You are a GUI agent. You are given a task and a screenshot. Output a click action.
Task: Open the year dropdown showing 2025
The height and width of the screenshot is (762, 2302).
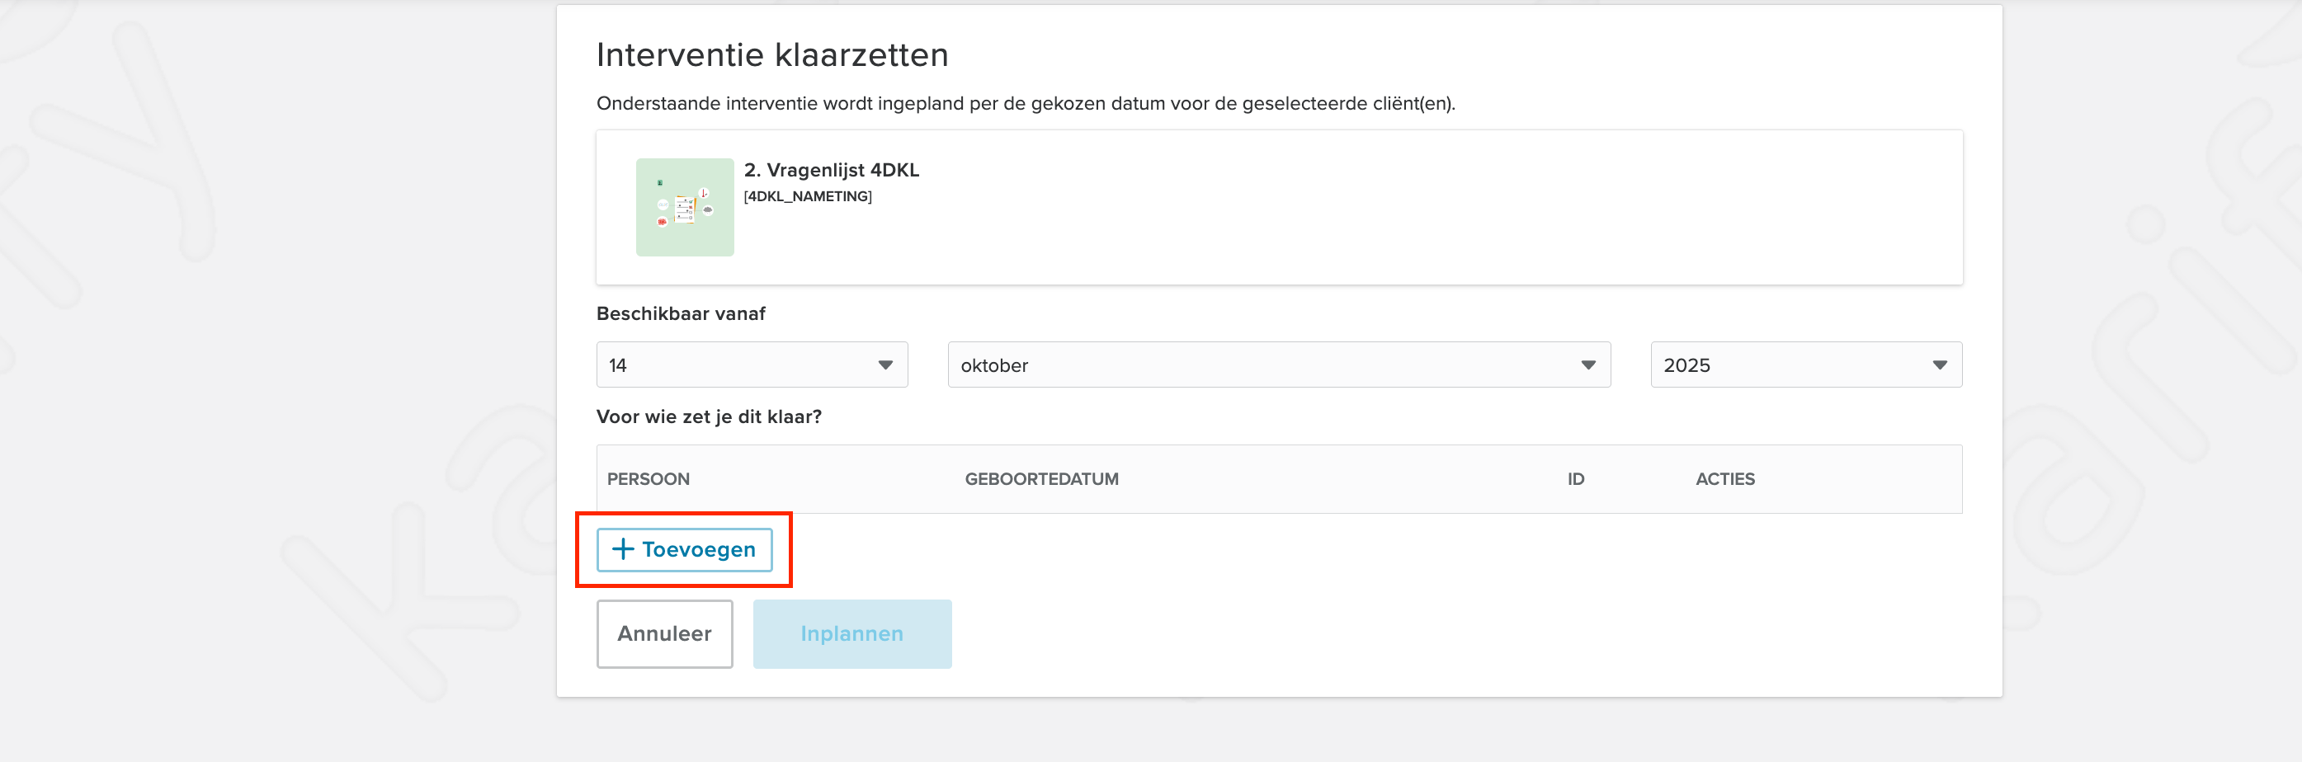click(x=1805, y=365)
